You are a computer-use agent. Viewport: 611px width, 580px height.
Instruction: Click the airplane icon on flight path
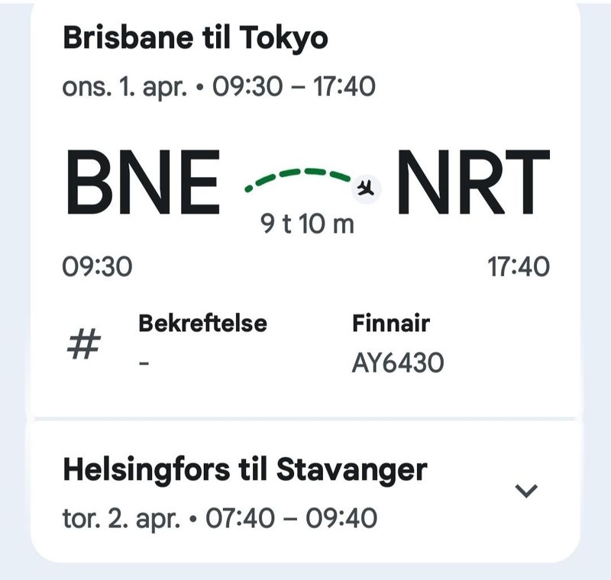pos(366,187)
